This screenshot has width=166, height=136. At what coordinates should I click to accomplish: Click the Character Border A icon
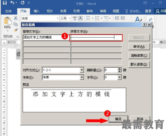81,18
